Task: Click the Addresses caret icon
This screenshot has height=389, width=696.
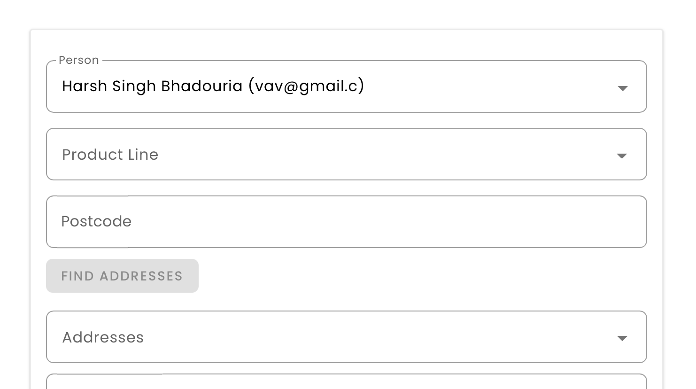Action: [622, 338]
